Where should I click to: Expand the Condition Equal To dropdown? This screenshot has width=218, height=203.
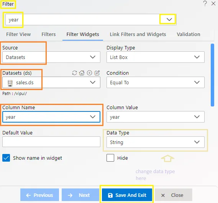tap(156, 82)
